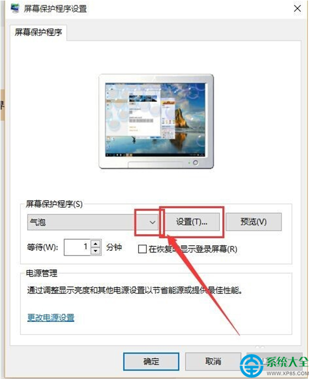Image resolution: width=310 pixels, height=379 pixels.
Task: Click the 等待(W) label
Action: 42,247
